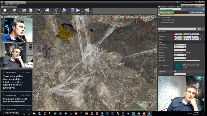Toggle rotation snapping in viewport toolbar

tap(131, 17)
